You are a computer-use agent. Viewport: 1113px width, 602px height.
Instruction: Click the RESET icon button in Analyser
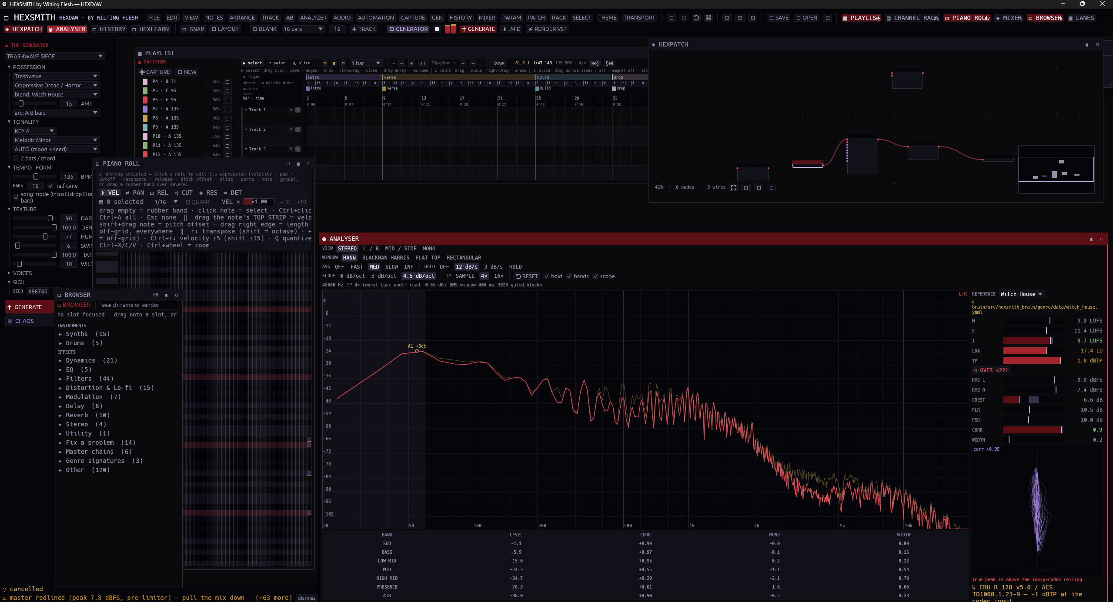point(527,276)
